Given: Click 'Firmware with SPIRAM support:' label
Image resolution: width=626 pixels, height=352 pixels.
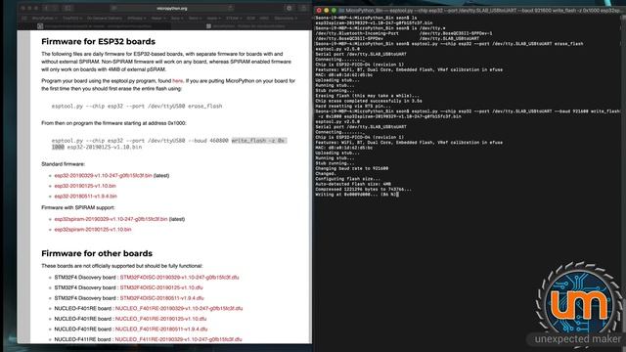Looking at the screenshot, I should tap(78, 207).
